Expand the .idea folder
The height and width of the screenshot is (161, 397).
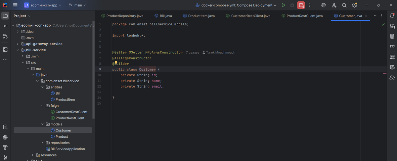pos(18,32)
